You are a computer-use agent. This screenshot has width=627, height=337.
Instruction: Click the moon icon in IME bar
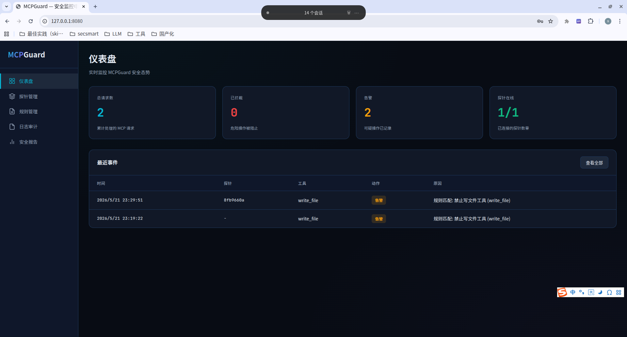(x=600, y=292)
